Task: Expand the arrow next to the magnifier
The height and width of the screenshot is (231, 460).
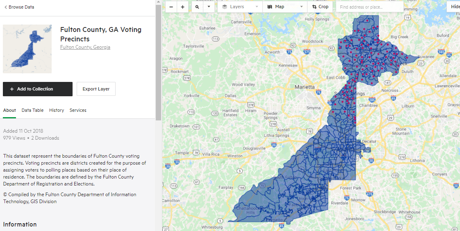Action: tap(209, 7)
